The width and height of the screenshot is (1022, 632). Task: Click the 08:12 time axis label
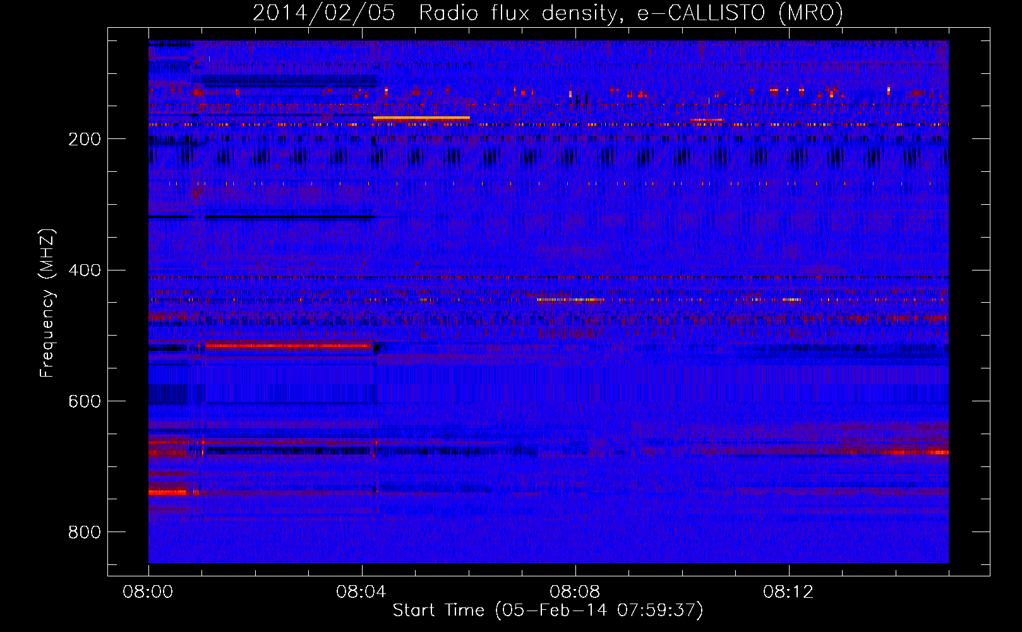click(788, 592)
